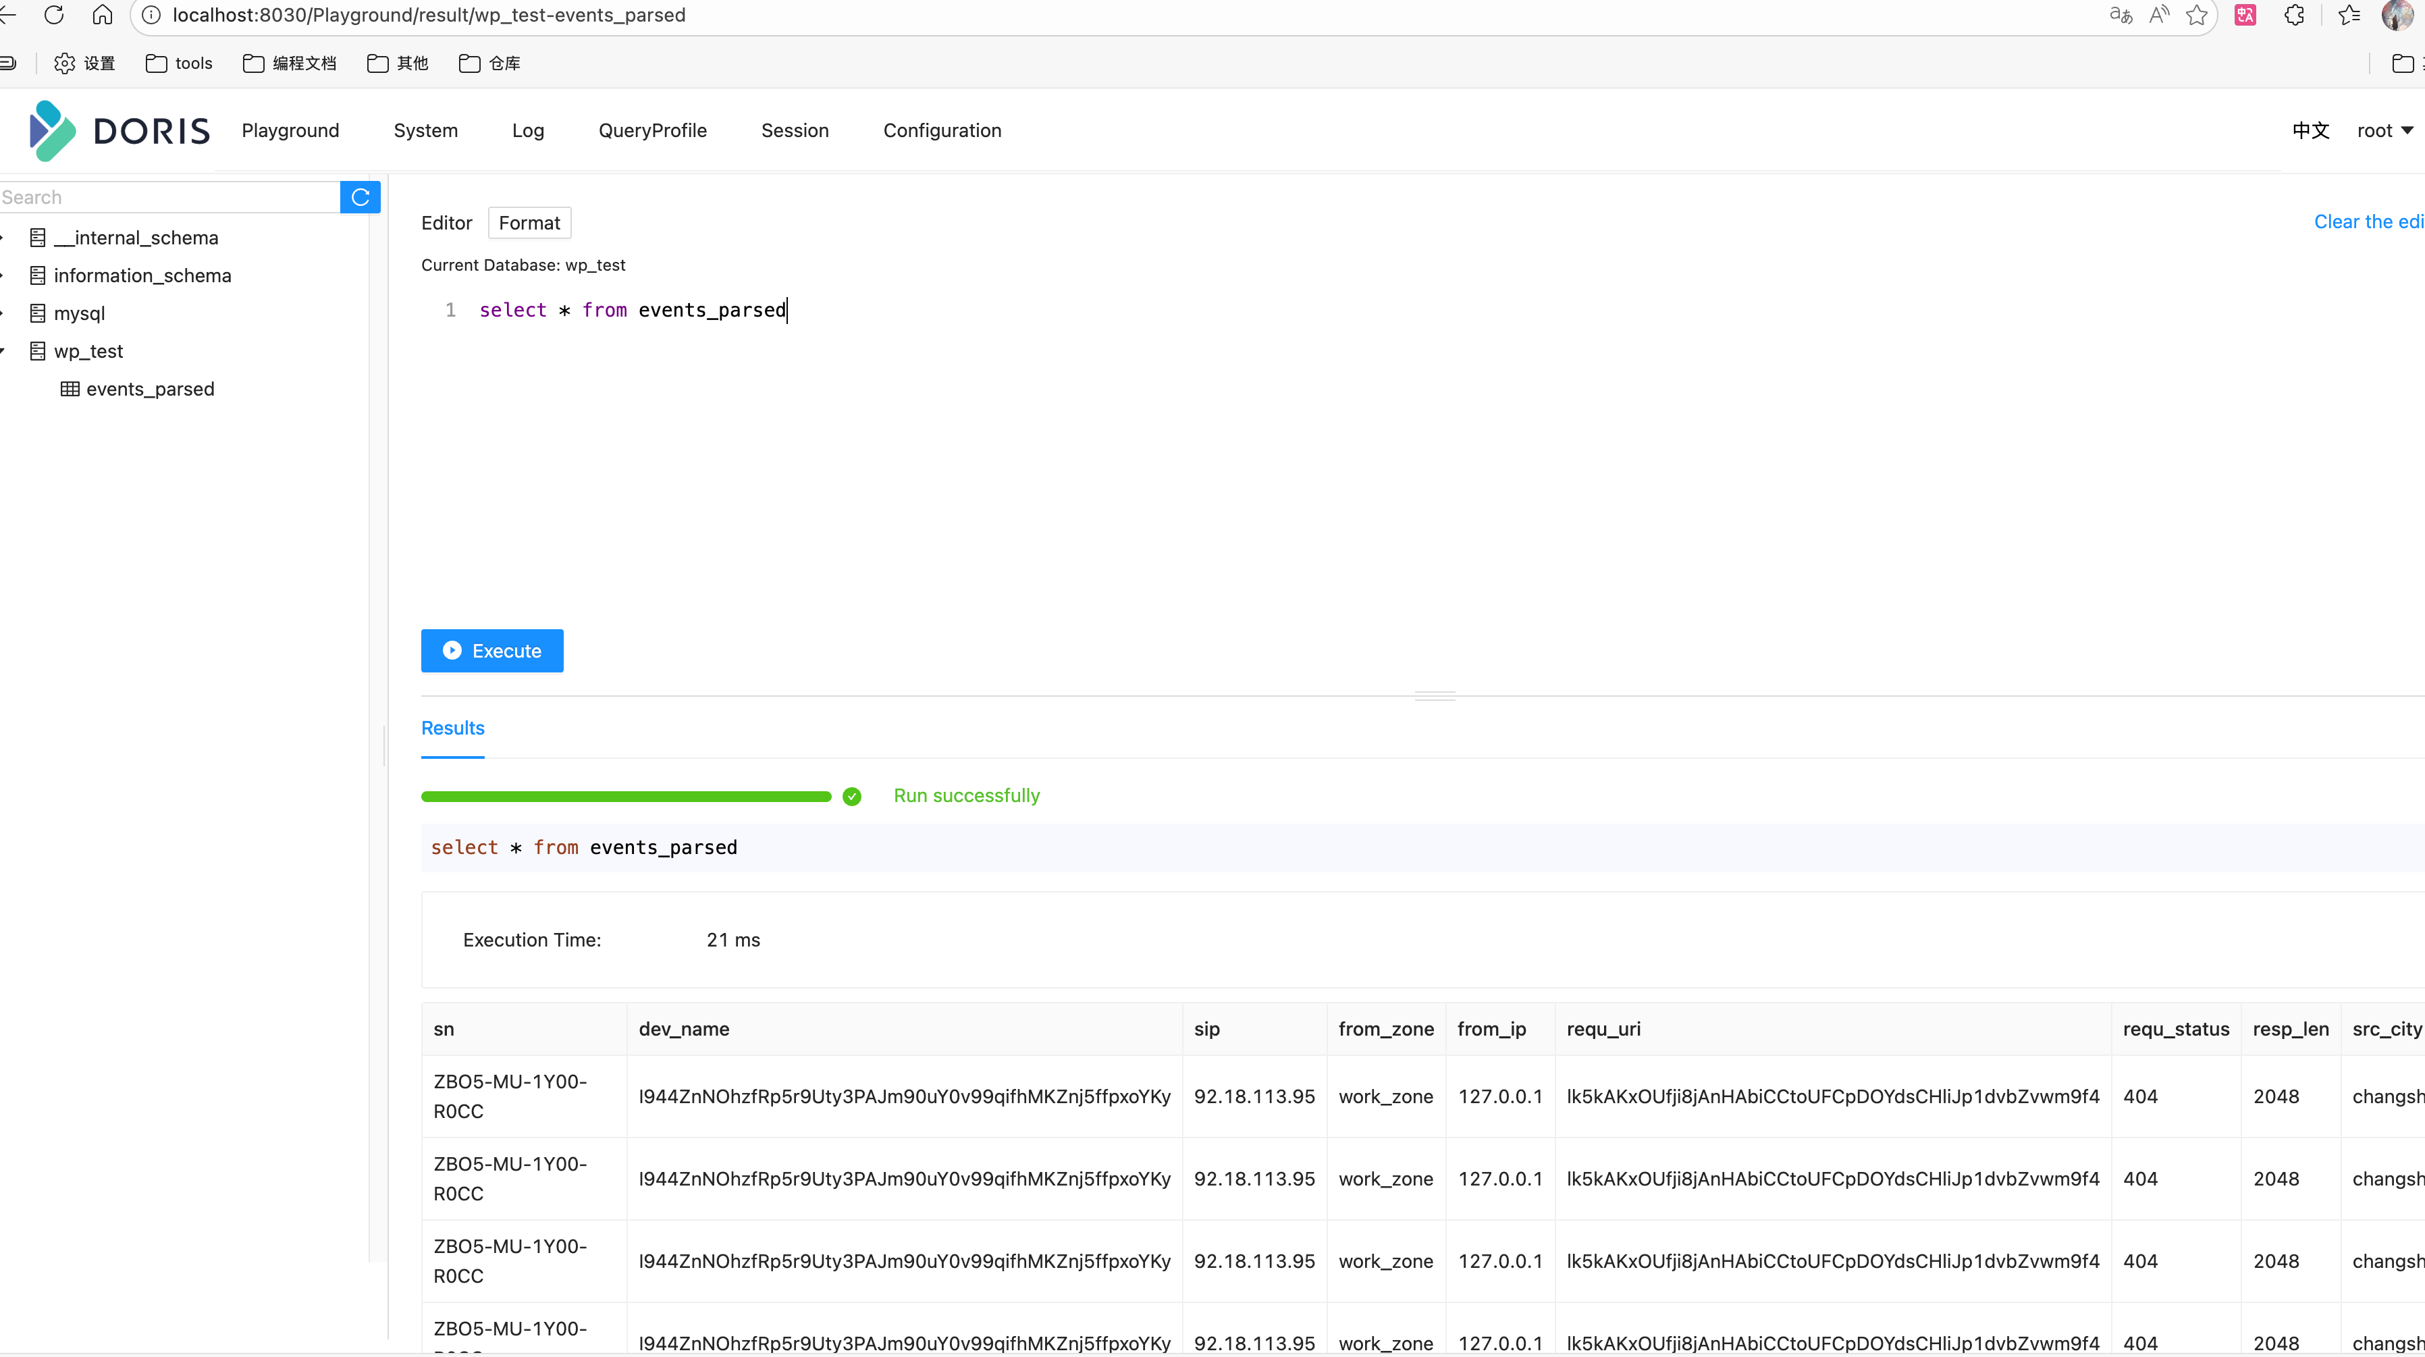The width and height of the screenshot is (2425, 1357).
Task: Click the Format button
Action: (529, 223)
